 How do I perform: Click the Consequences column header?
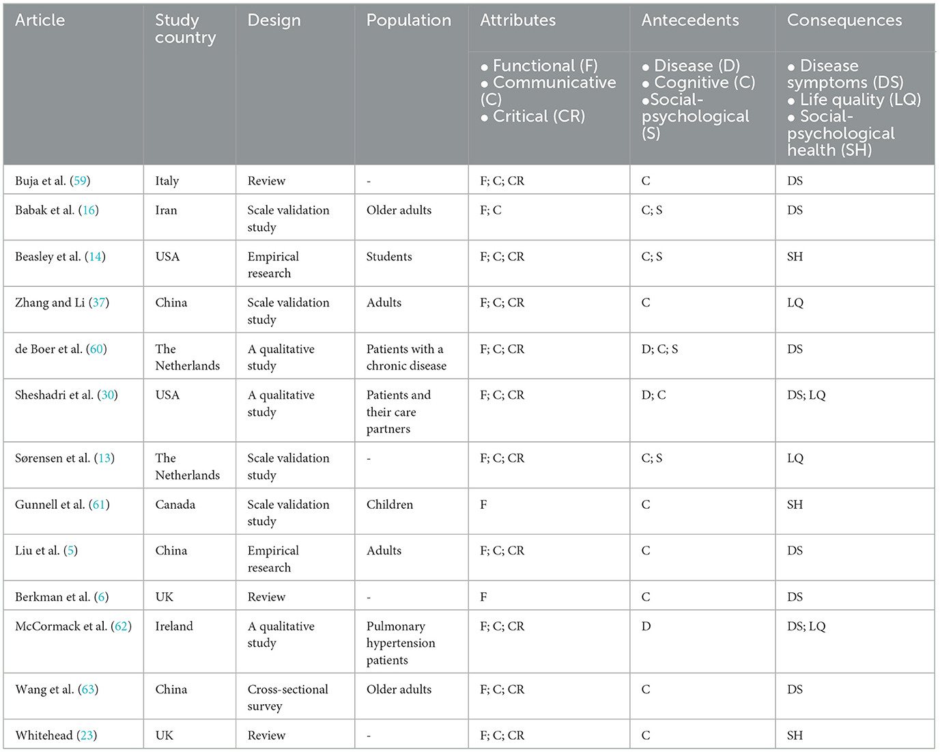[844, 20]
